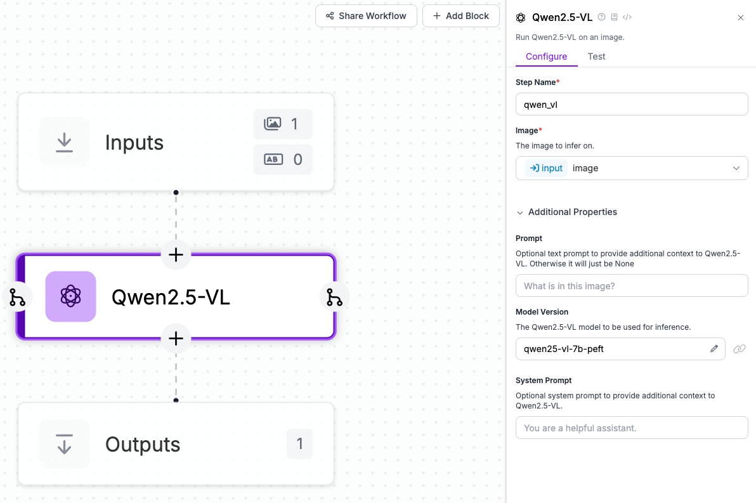Click the left branch icon on Qwen2.5-VL block
The image size is (756, 503).
tap(17, 297)
